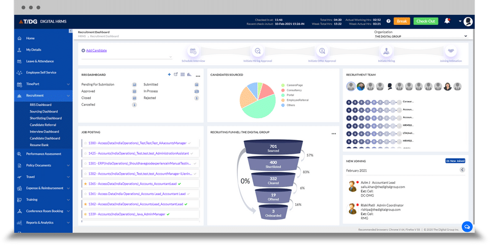Open Interview Dashboard submenu item
This screenshot has width=490, height=245.
pos(44,132)
